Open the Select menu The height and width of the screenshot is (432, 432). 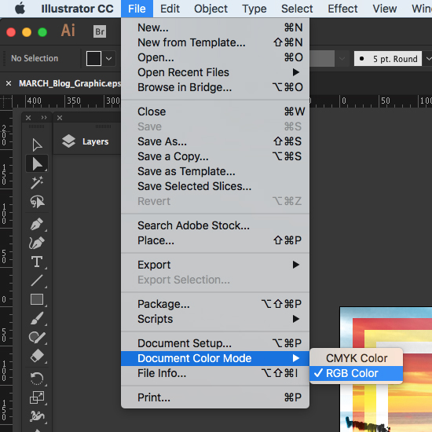297,9
